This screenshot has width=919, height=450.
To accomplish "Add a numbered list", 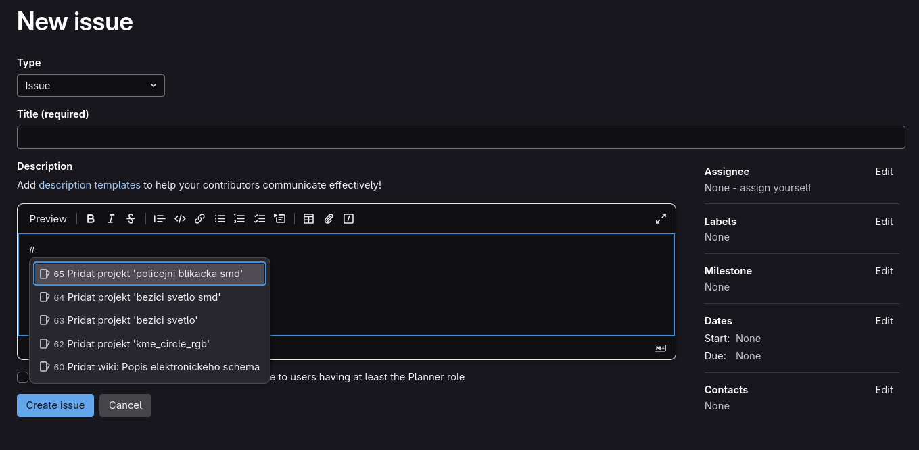I will pos(239,219).
